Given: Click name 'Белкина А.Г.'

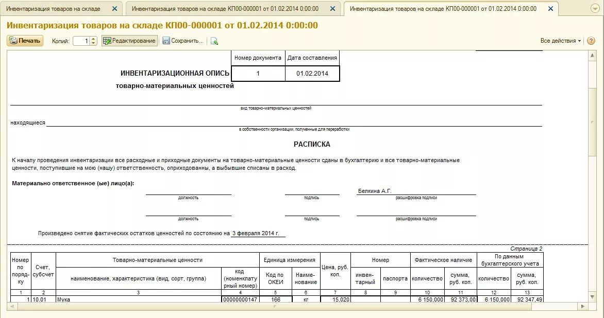Looking at the screenshot, I should pyautogui.click(x=375, y=191).
